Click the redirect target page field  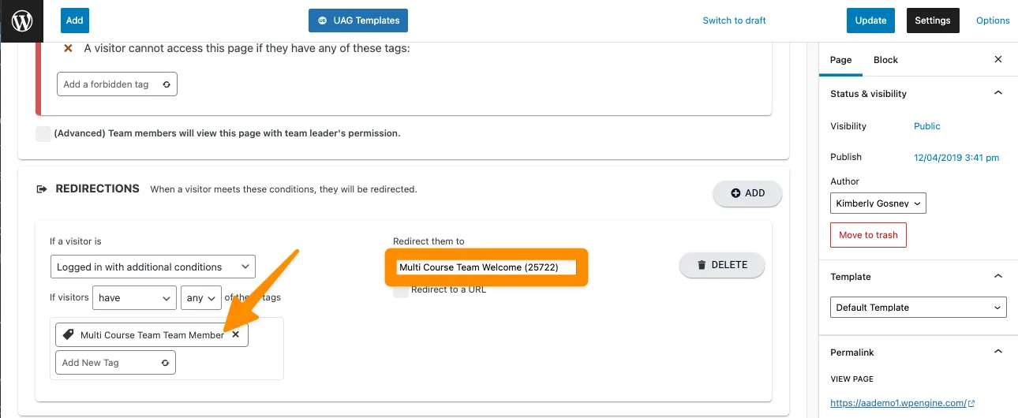pyautogui.click(x=486, y=267)
